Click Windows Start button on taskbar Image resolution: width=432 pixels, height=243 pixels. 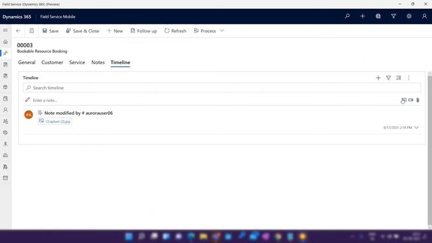[129, 236]
